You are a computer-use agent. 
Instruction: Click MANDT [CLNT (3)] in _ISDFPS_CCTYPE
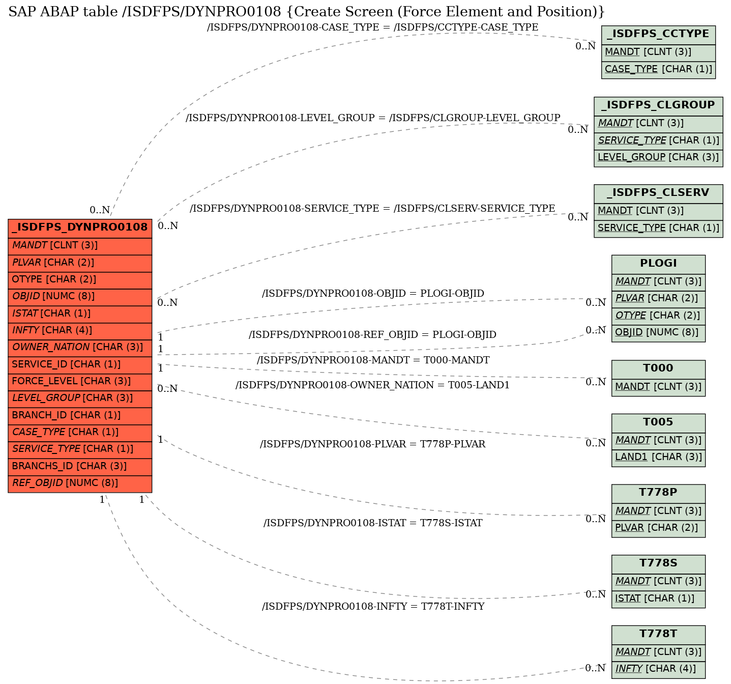pyautogui.click(x=658, y=52)
